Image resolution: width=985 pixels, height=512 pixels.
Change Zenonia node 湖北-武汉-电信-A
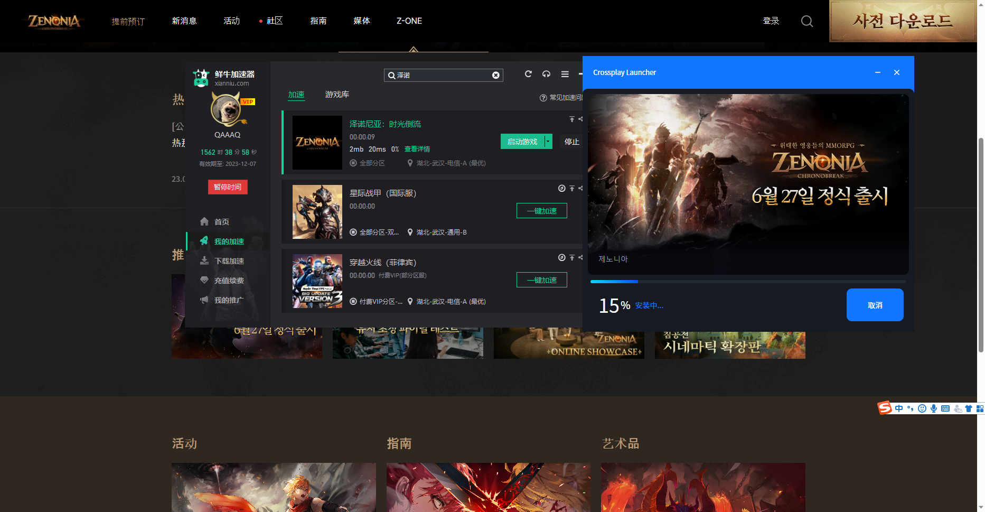click(x=446, y=163)
